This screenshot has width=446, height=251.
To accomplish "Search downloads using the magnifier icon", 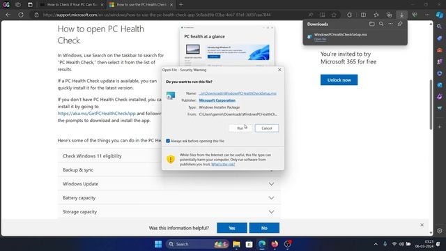I will point(381,24).
